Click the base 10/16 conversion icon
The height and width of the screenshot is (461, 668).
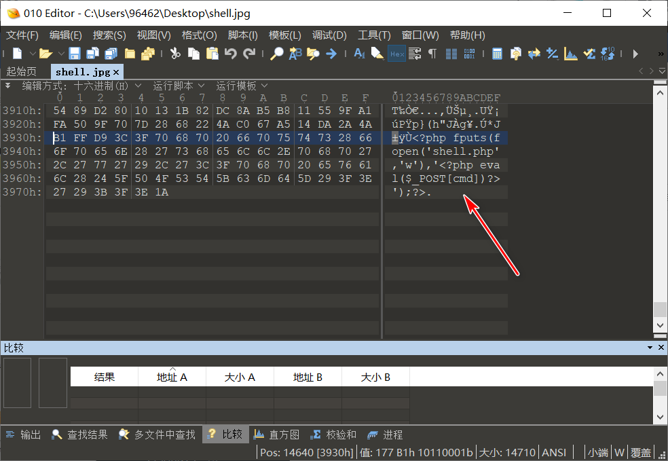coord(608,53)
